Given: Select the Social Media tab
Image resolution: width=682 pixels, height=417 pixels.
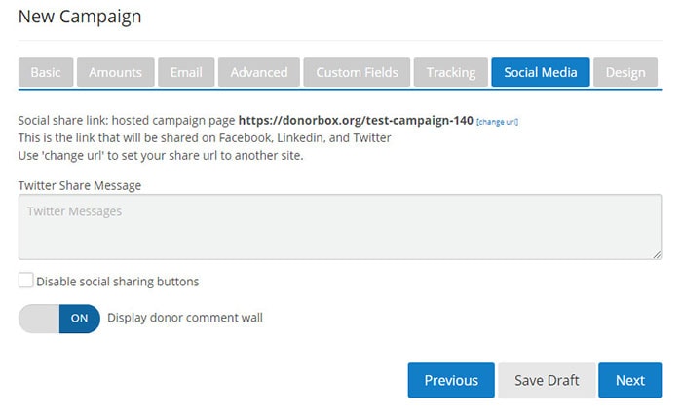Looking at the screenshot, I should (x=541, y=72).
